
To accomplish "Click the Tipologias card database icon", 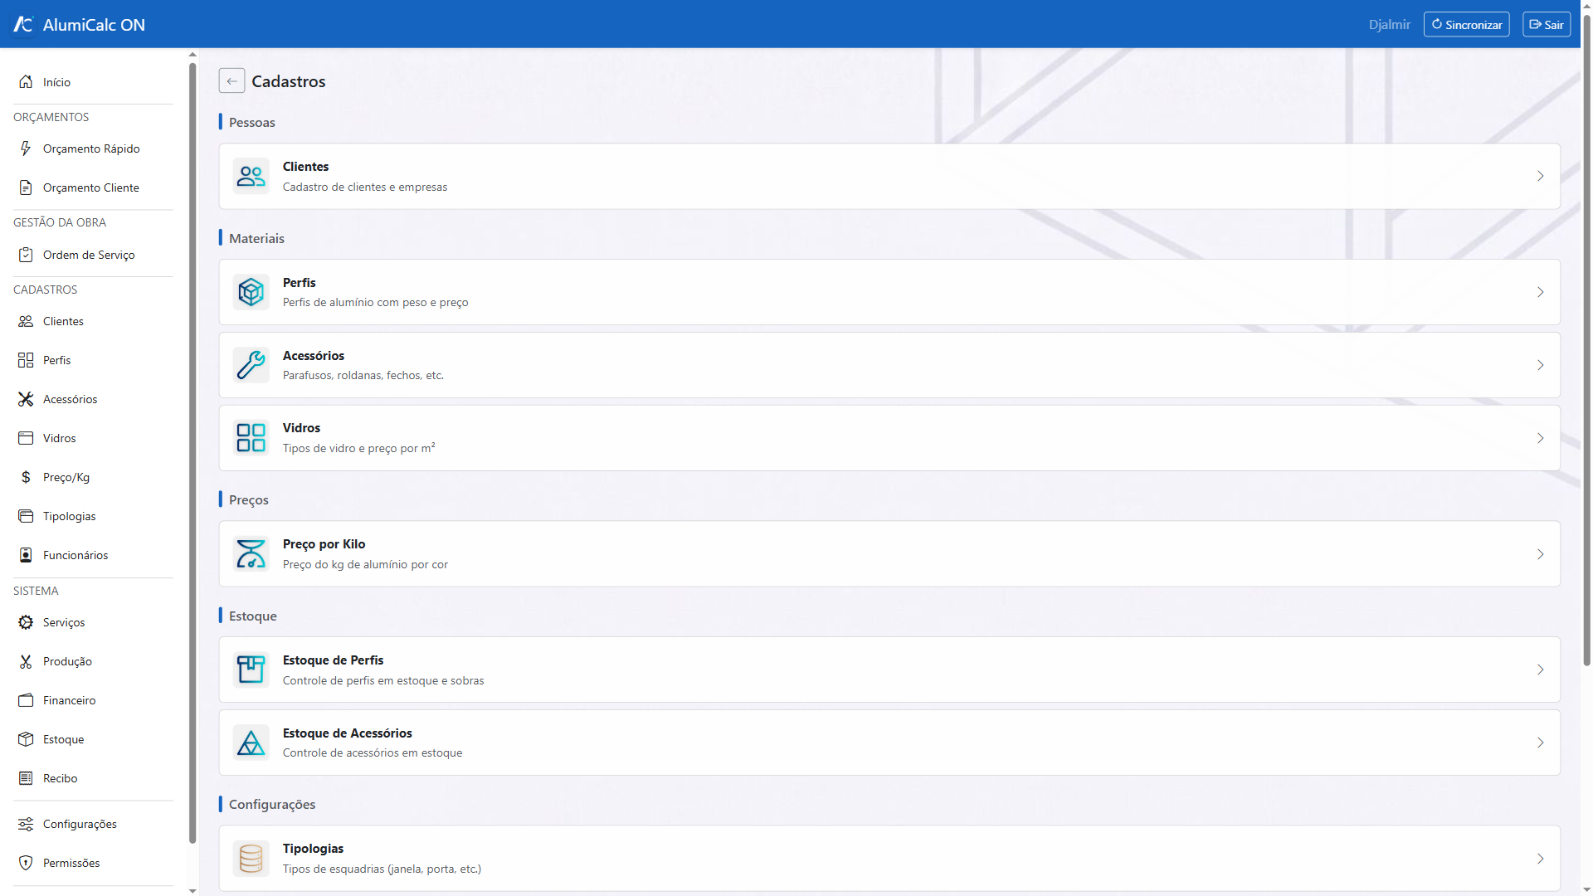I will tap(251, 859).
